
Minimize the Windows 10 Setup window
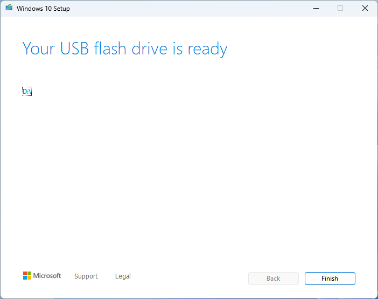[315, 8]
